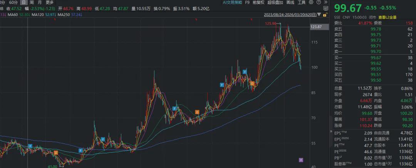Viewport: 416px width, 168px height.
Task: Select the 周 weekly period tab
Action: [32, 2]
